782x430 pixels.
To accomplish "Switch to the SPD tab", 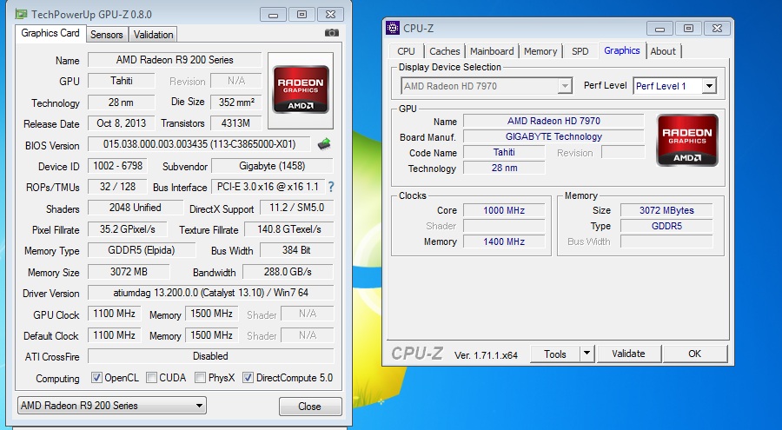I will 580,51.
